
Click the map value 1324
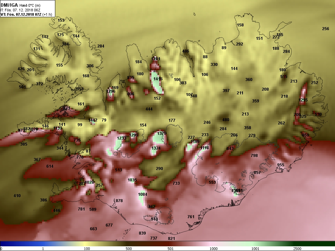click(x=156, y=148)
